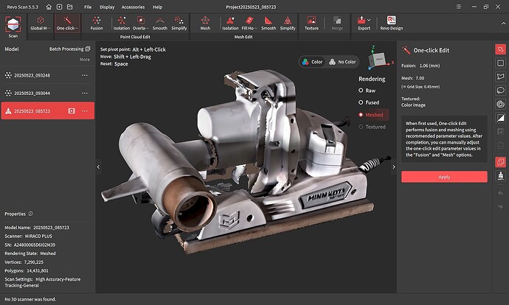Open the File menu
Viewport: 509px width, 305px height.
pyautogui.click(x=88, y=7)
